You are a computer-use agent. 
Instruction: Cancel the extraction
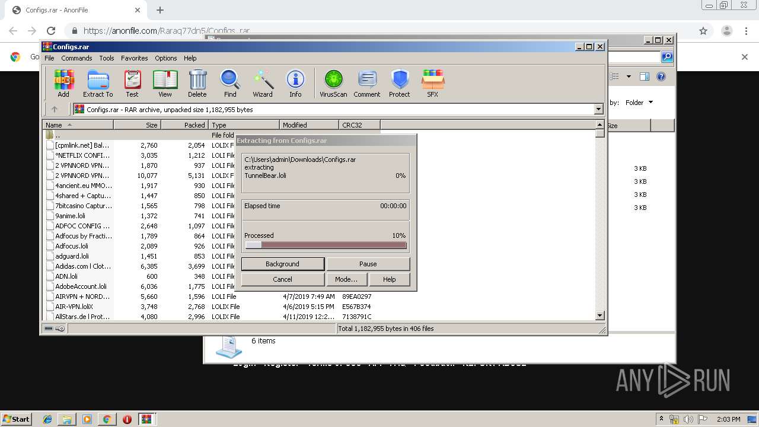(x=283, y=279)
